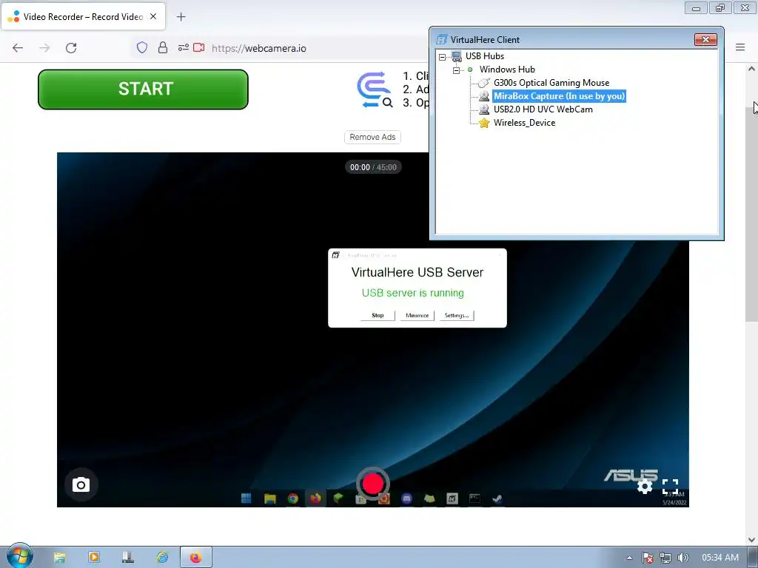Click the camera sharing indicator in address bar

tap(198, 47)
